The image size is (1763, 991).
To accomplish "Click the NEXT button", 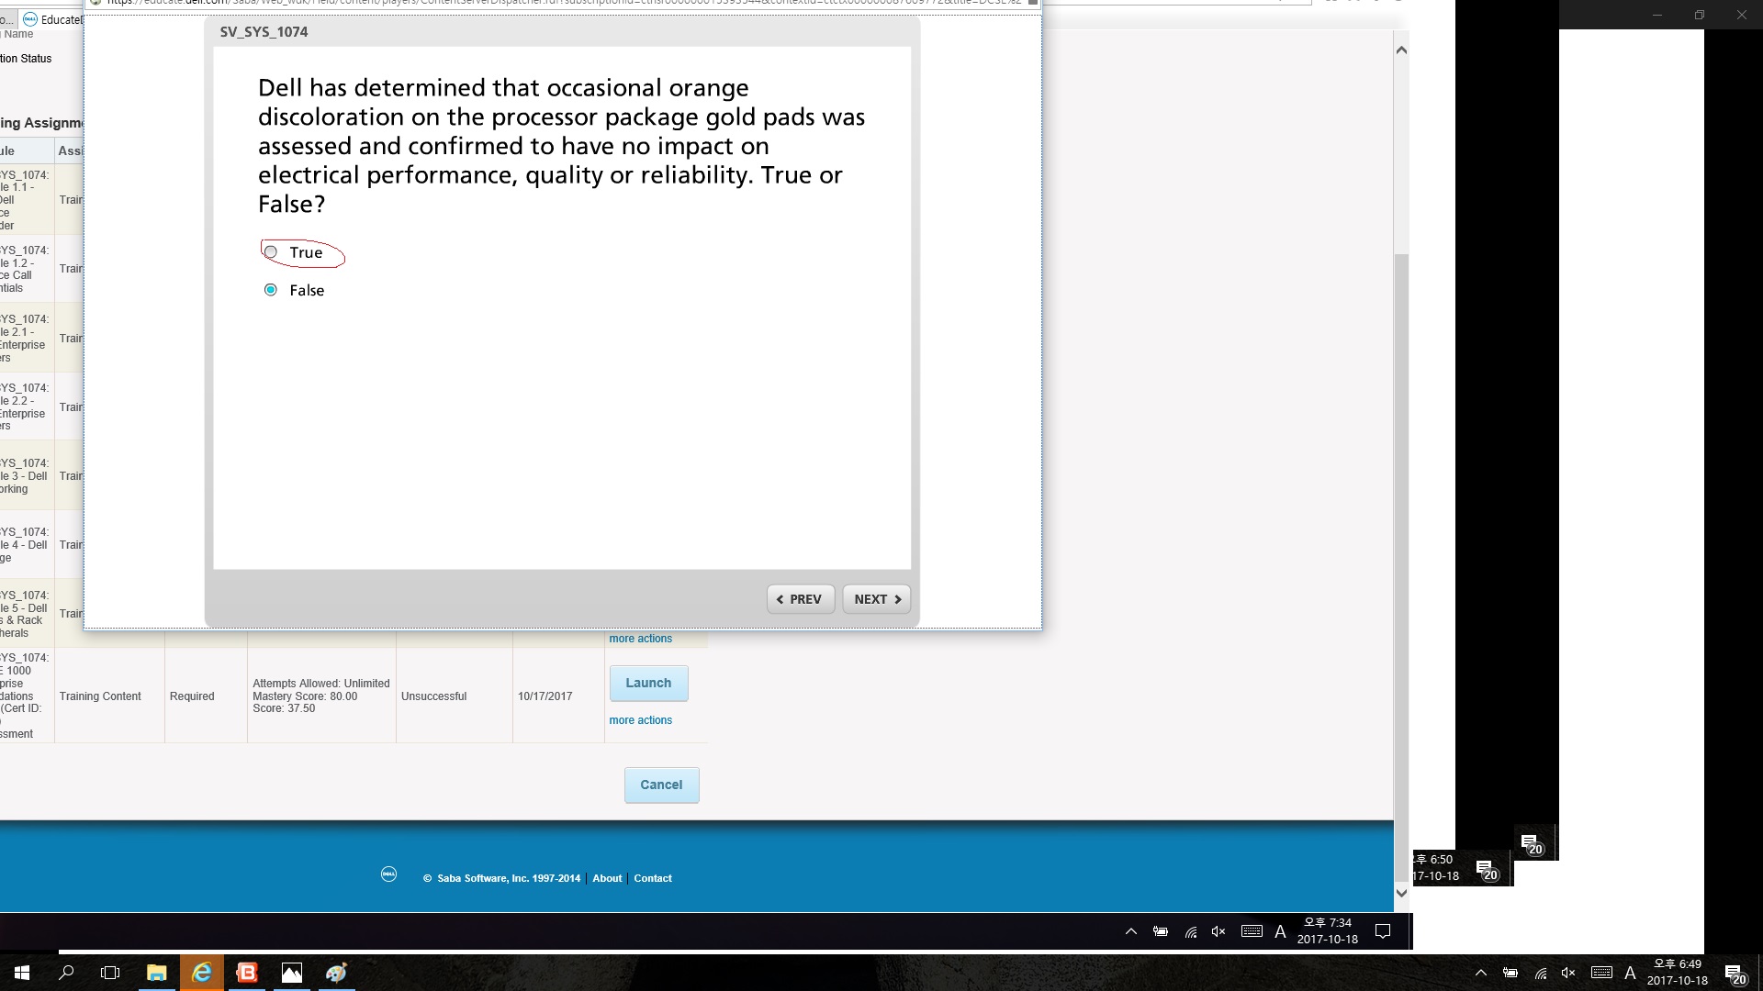I will [877, 599].
